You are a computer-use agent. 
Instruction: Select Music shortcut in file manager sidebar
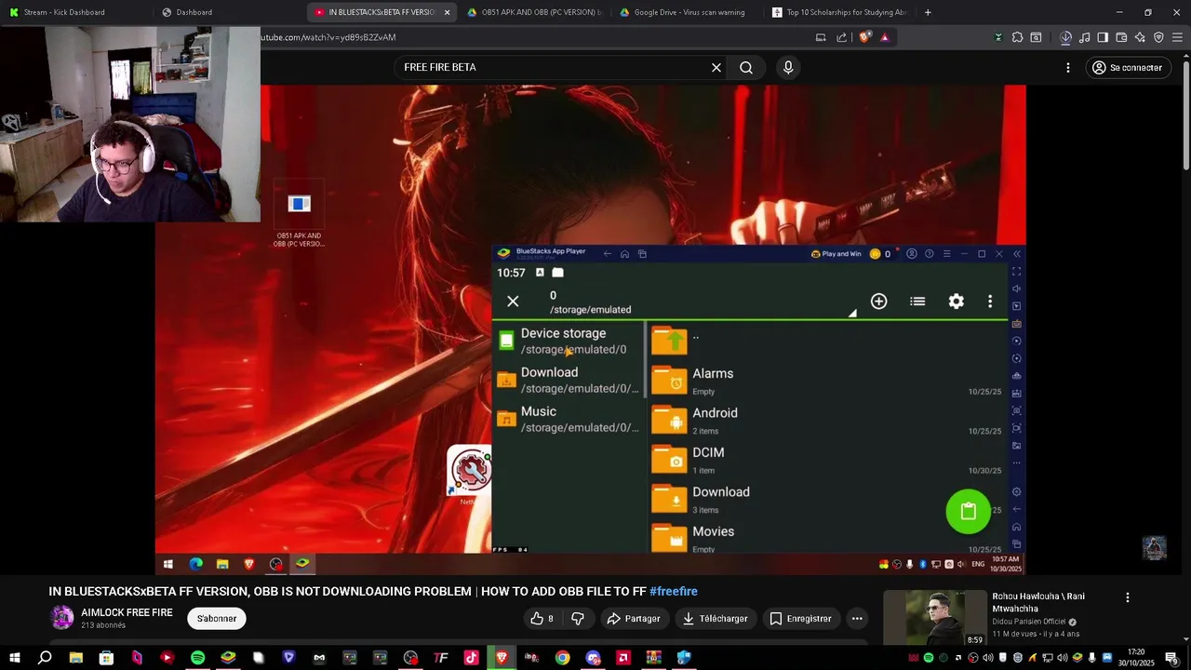(569, 419)
